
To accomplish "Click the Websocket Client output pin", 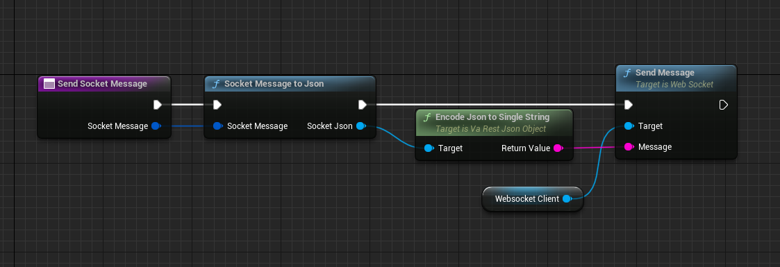I will coord(567,199).
